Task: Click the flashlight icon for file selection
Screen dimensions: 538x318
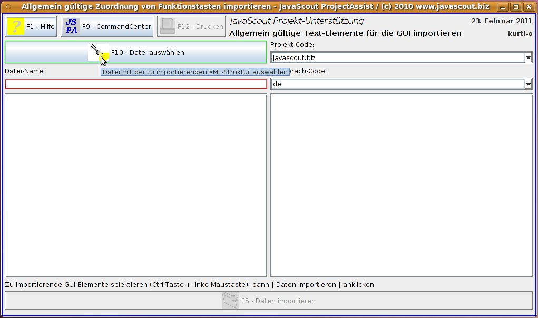Action: click(99, 52)
